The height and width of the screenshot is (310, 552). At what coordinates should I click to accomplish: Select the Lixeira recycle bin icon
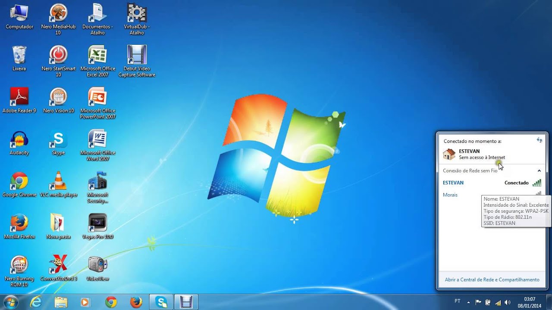19,59
